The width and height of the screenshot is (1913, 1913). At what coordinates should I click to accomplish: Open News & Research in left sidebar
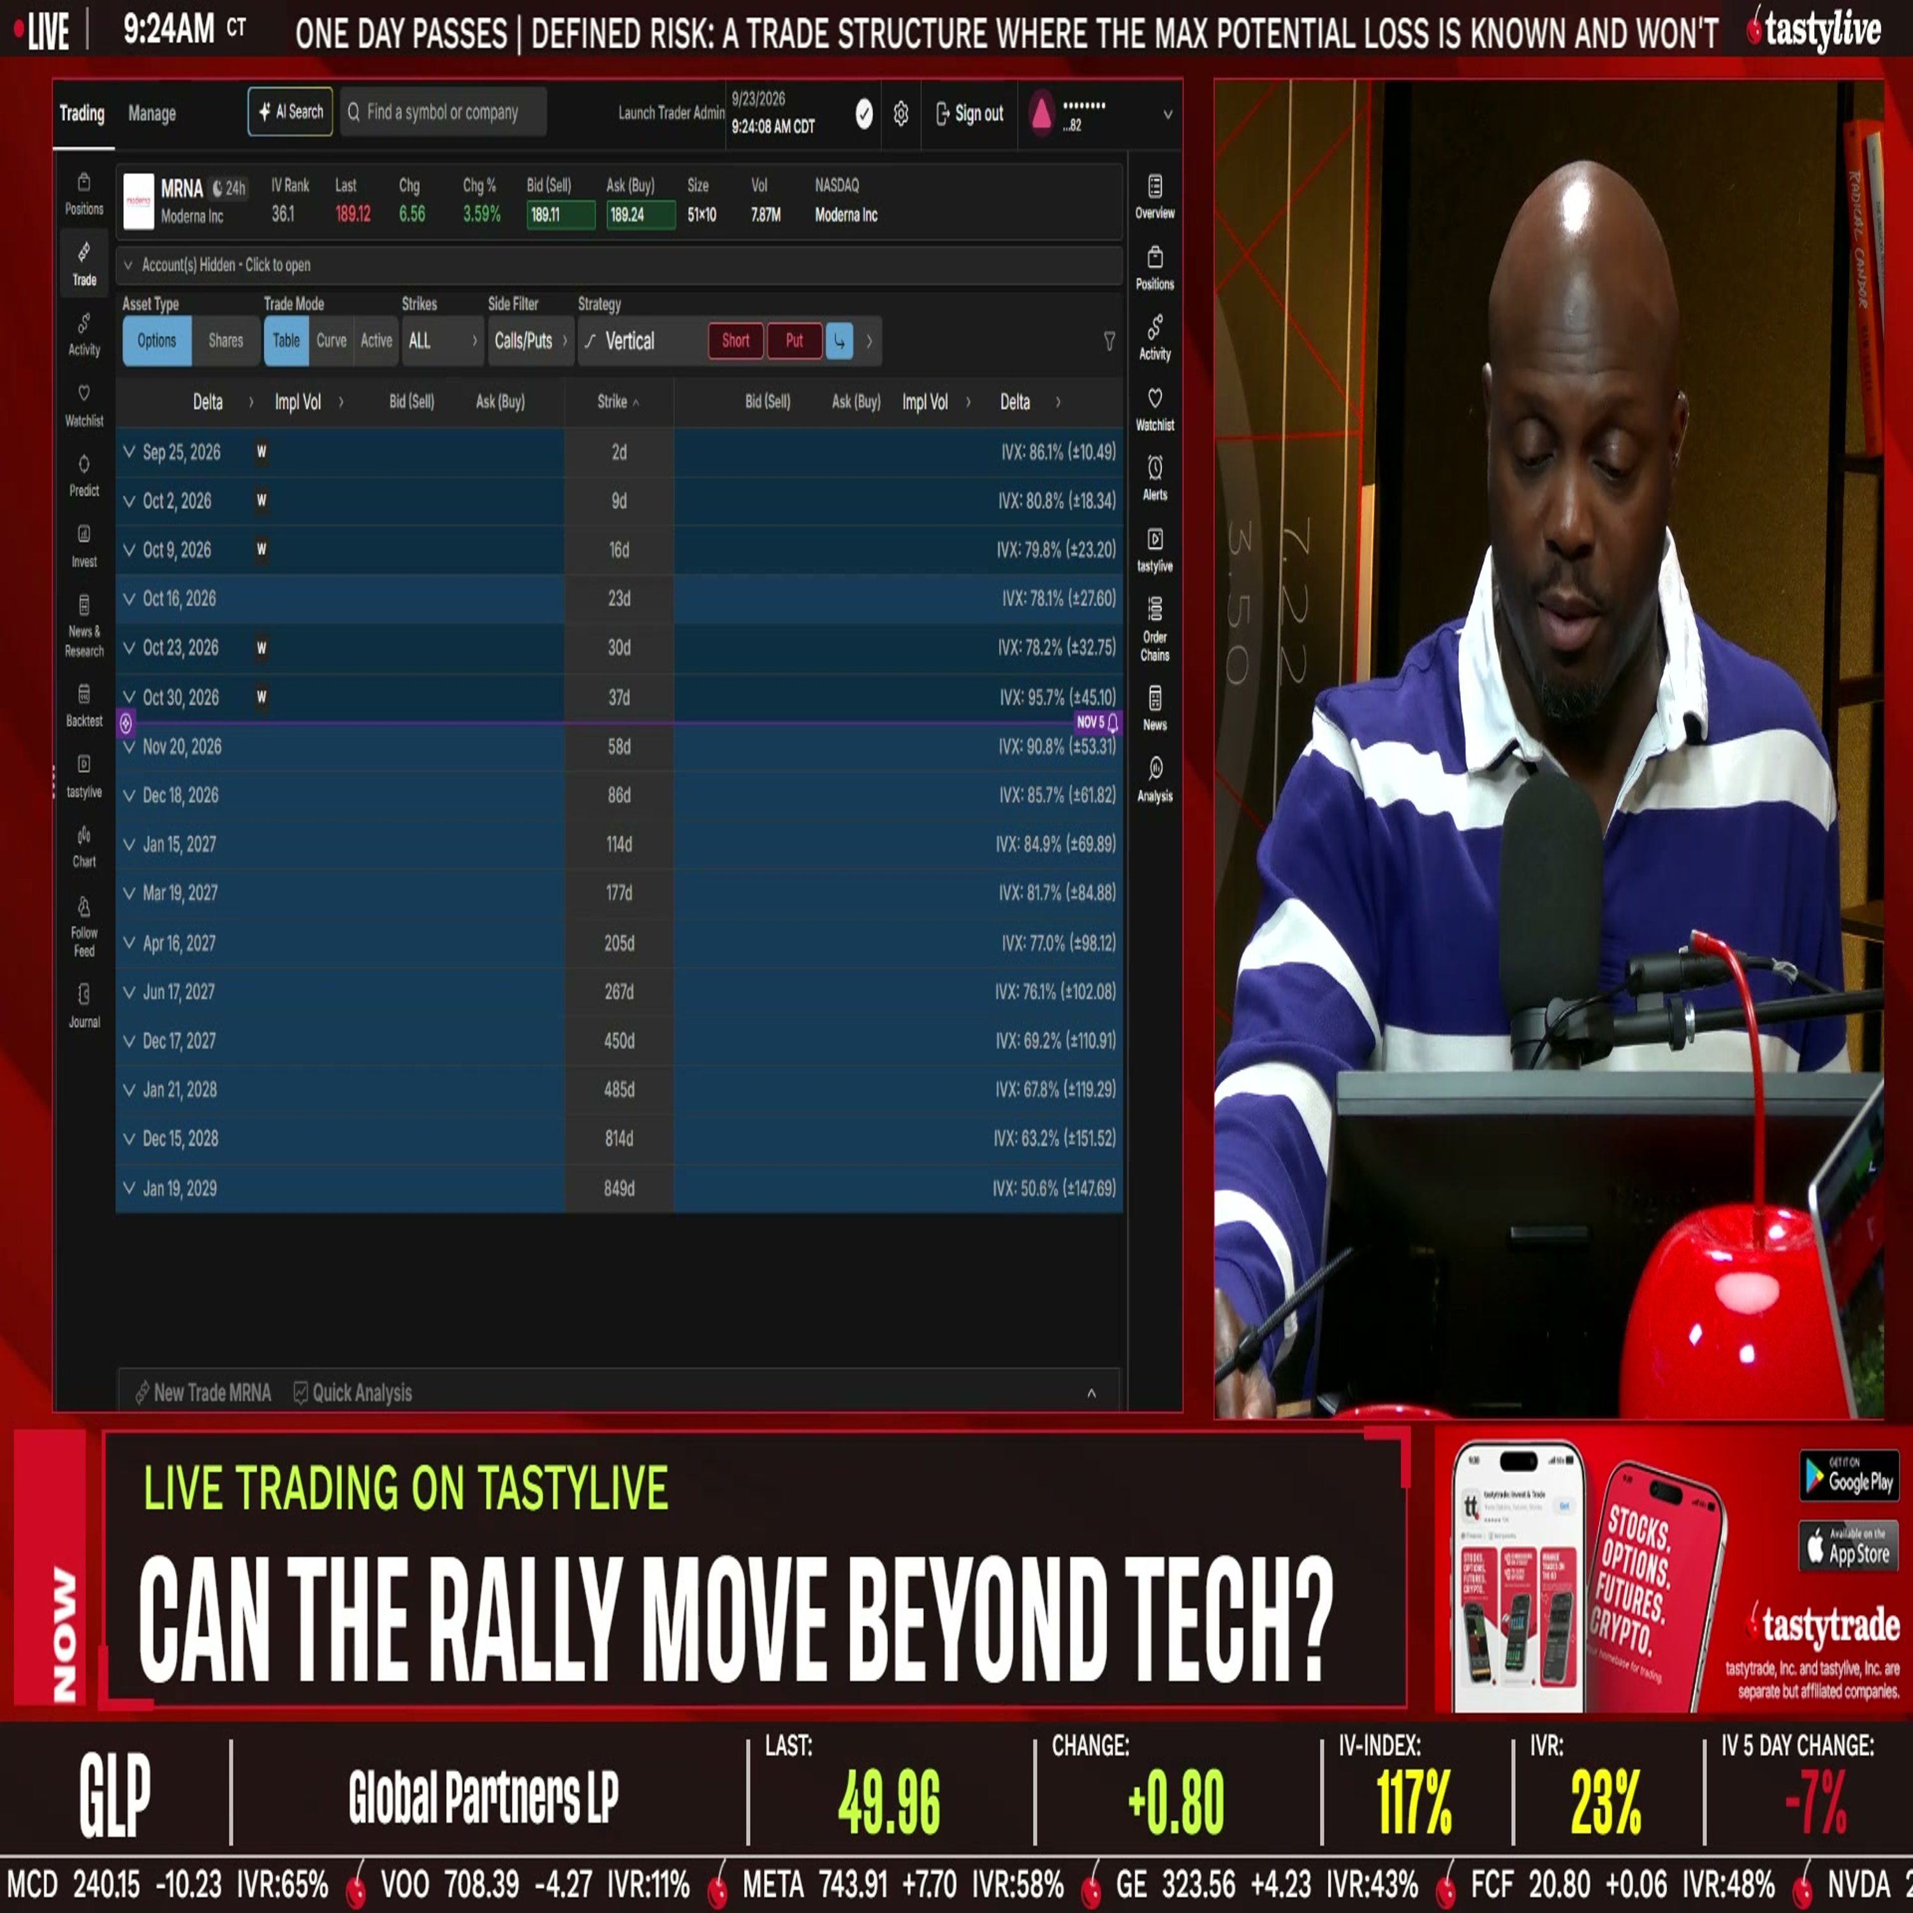(84, 626)
